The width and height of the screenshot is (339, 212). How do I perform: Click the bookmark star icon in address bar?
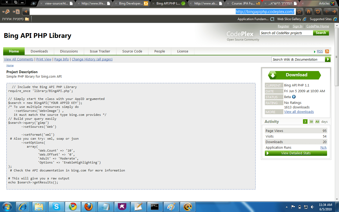pos(299,12)
